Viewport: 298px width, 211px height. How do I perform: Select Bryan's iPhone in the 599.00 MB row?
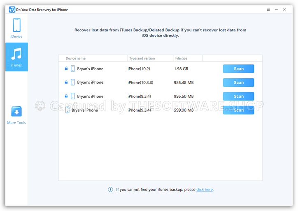pyautogui.click(x=85, y=110)
